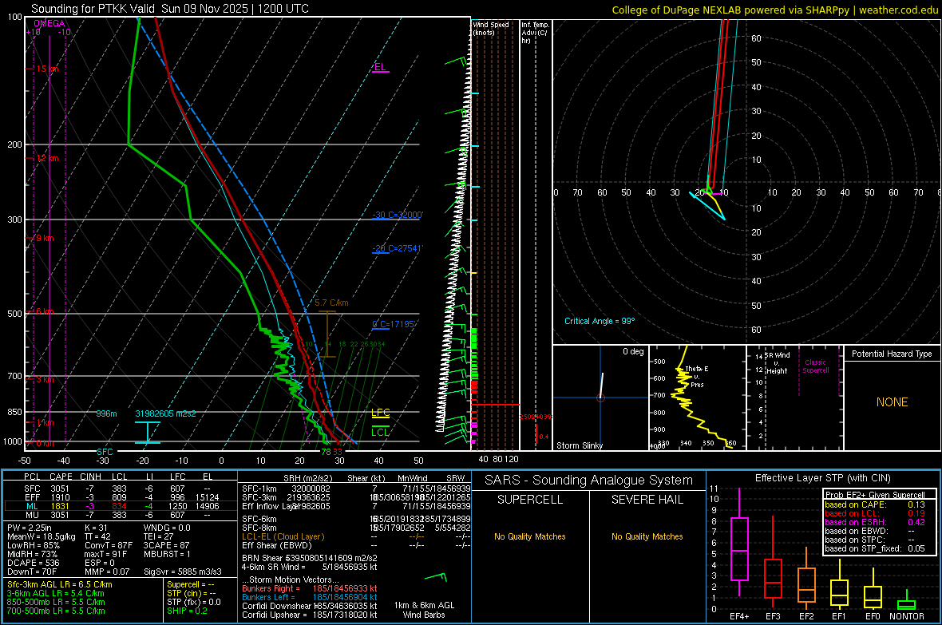Click the '0 deg' slinky tilt readout
This screenshot has width=942, height=625.
pyautogui.click(x=633, y=351)
